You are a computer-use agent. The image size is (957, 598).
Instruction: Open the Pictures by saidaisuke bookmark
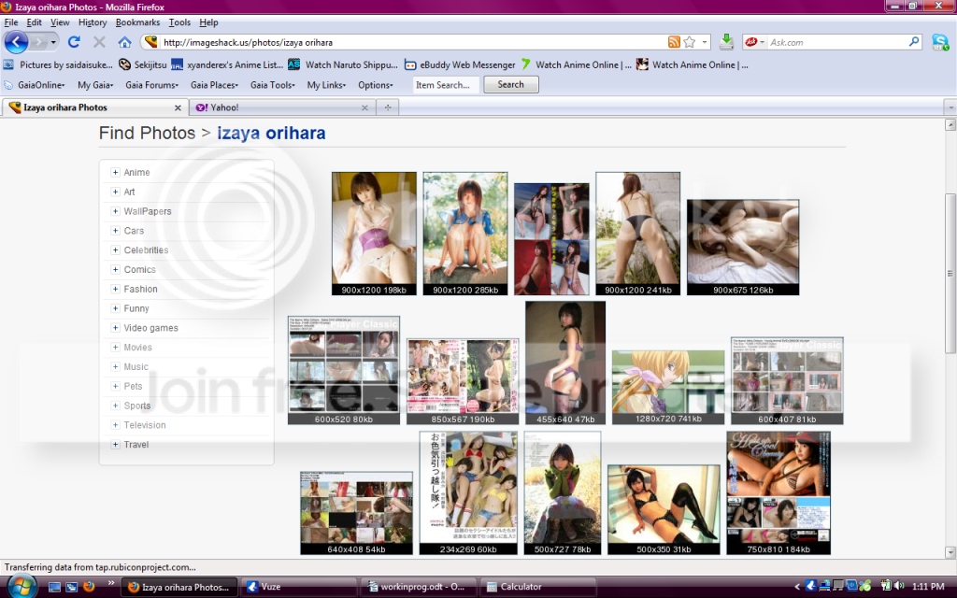click(x=58, y=64)
